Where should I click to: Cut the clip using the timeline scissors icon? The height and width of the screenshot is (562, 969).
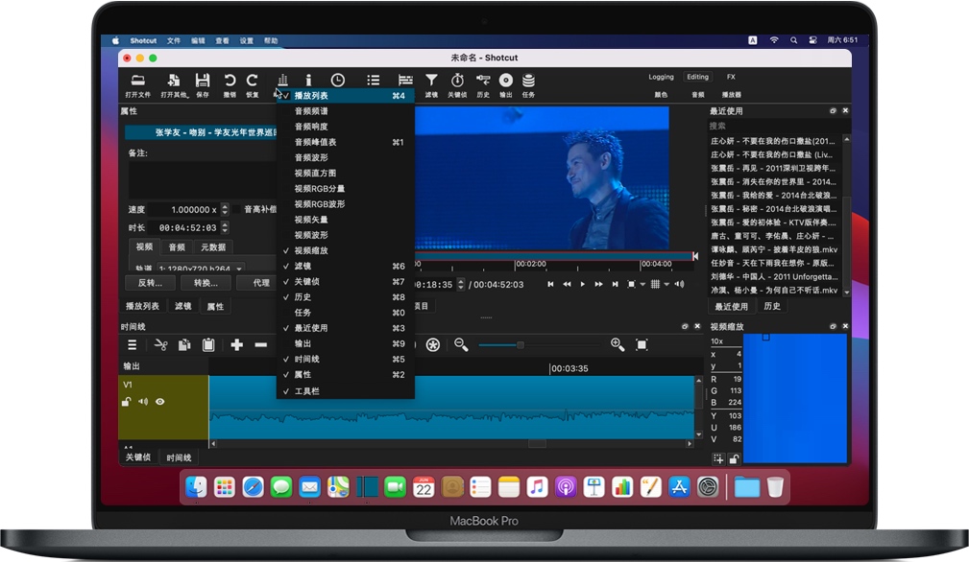pyautogui.click(x=161, y=345)
